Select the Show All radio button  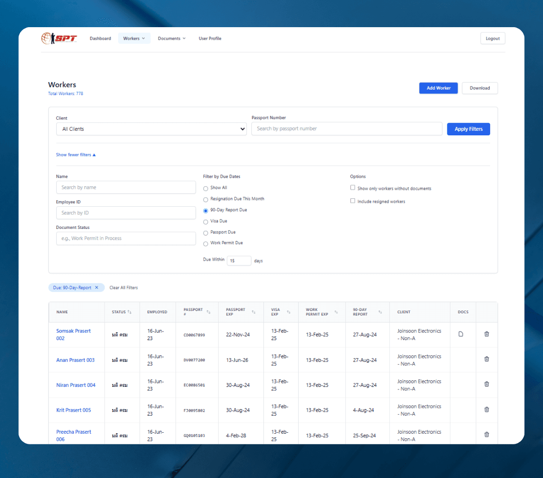[206, 189]
